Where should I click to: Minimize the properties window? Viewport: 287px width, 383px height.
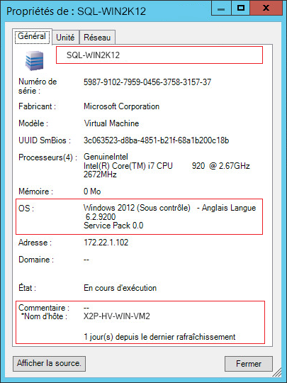(x=221, y=8)
